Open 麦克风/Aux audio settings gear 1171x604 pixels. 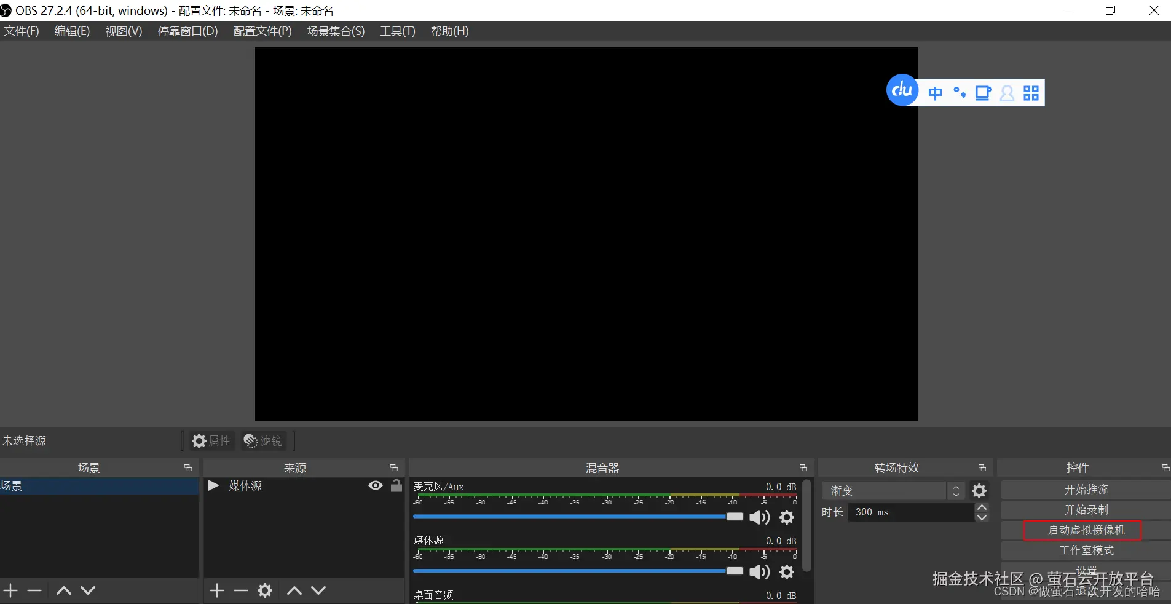[x=787, y=517]
